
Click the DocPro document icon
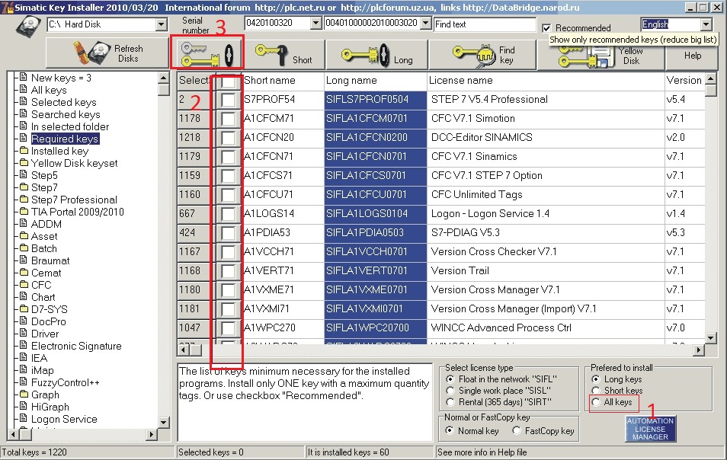click(24, 321)
